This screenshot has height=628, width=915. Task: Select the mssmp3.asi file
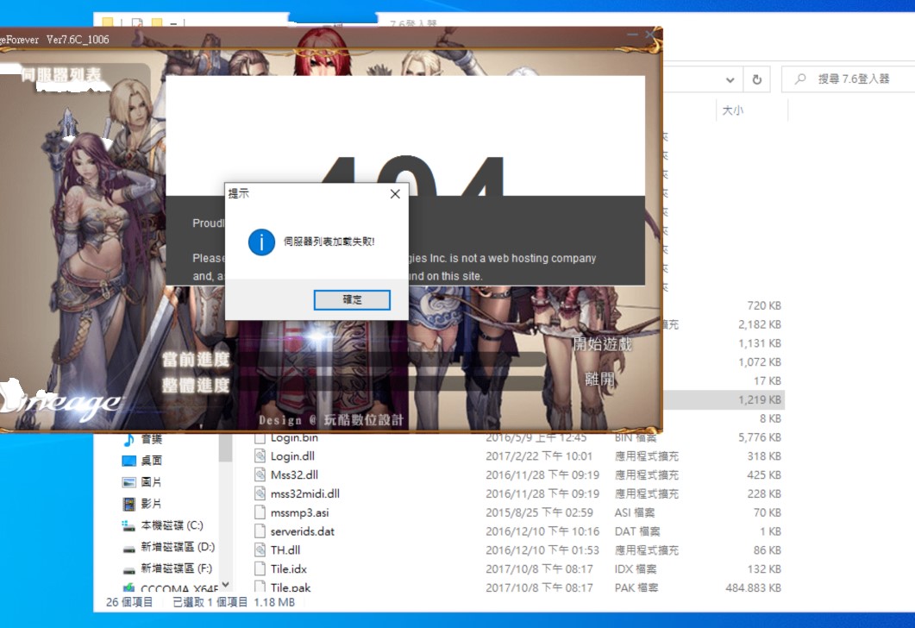point(299,513)
